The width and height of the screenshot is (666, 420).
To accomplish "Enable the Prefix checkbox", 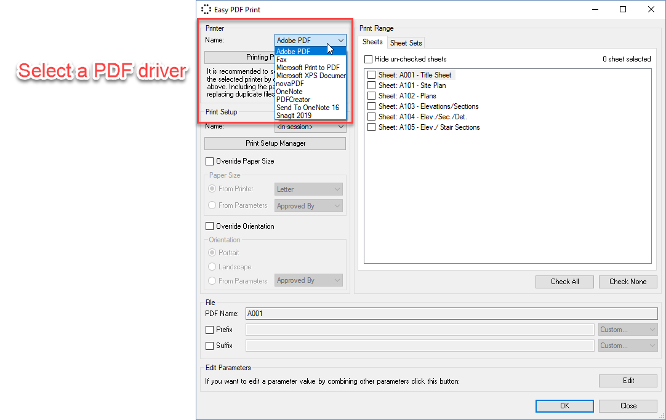I will point(209,330).
